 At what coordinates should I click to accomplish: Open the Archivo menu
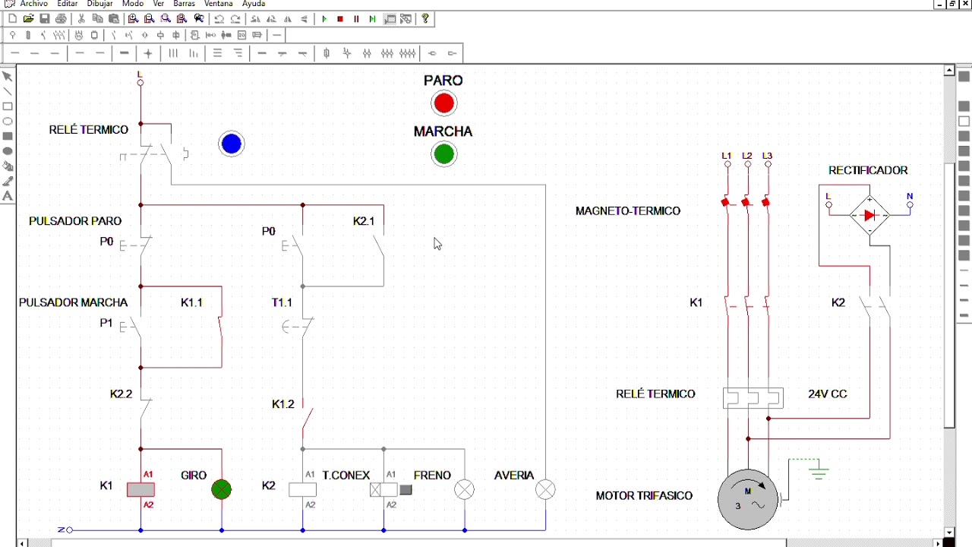pyautogui.click(x=34, y=4)
